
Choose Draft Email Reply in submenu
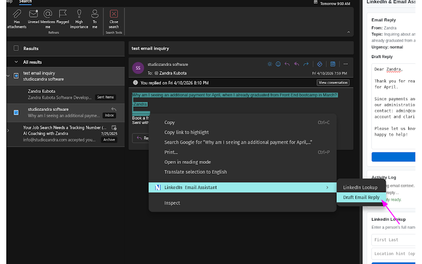tap(361, 197)
